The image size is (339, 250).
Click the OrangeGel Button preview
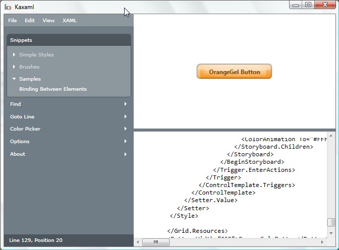click(x=234, y=71)
